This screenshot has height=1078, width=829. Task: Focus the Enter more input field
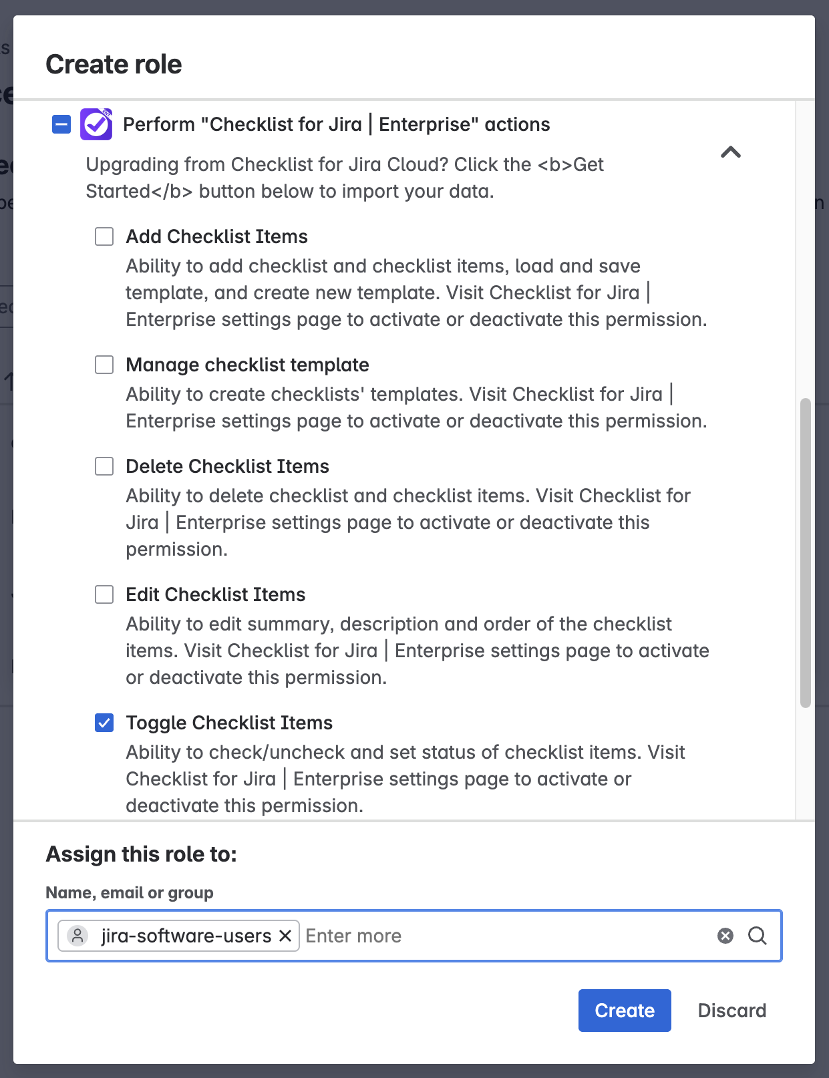[501, 936]
